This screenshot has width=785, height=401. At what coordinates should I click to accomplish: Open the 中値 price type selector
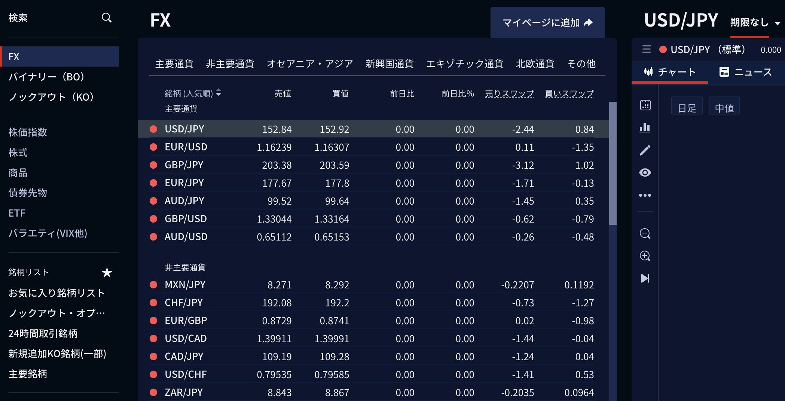[724, 107]
